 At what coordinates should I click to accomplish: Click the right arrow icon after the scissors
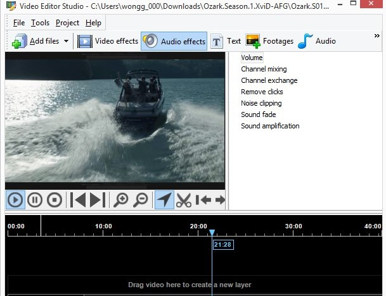[x=220, y=200]
